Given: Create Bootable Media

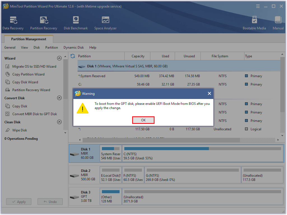Looking at the screenshot, I should point(254,22).
